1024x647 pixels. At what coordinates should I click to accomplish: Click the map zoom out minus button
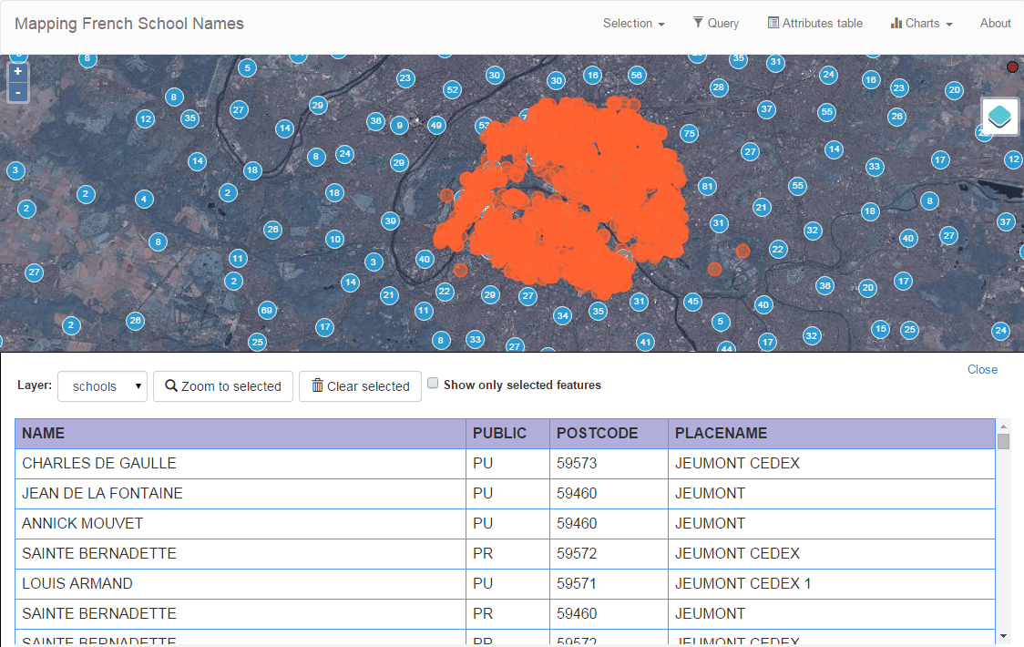18,92
